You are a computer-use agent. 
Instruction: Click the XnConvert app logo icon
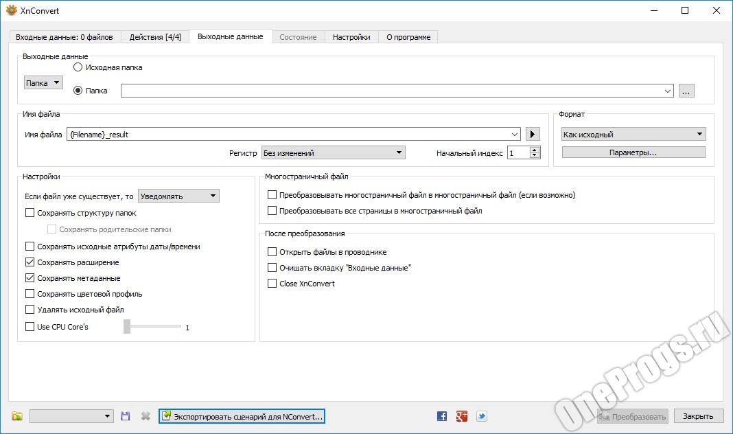pos(11,10)
